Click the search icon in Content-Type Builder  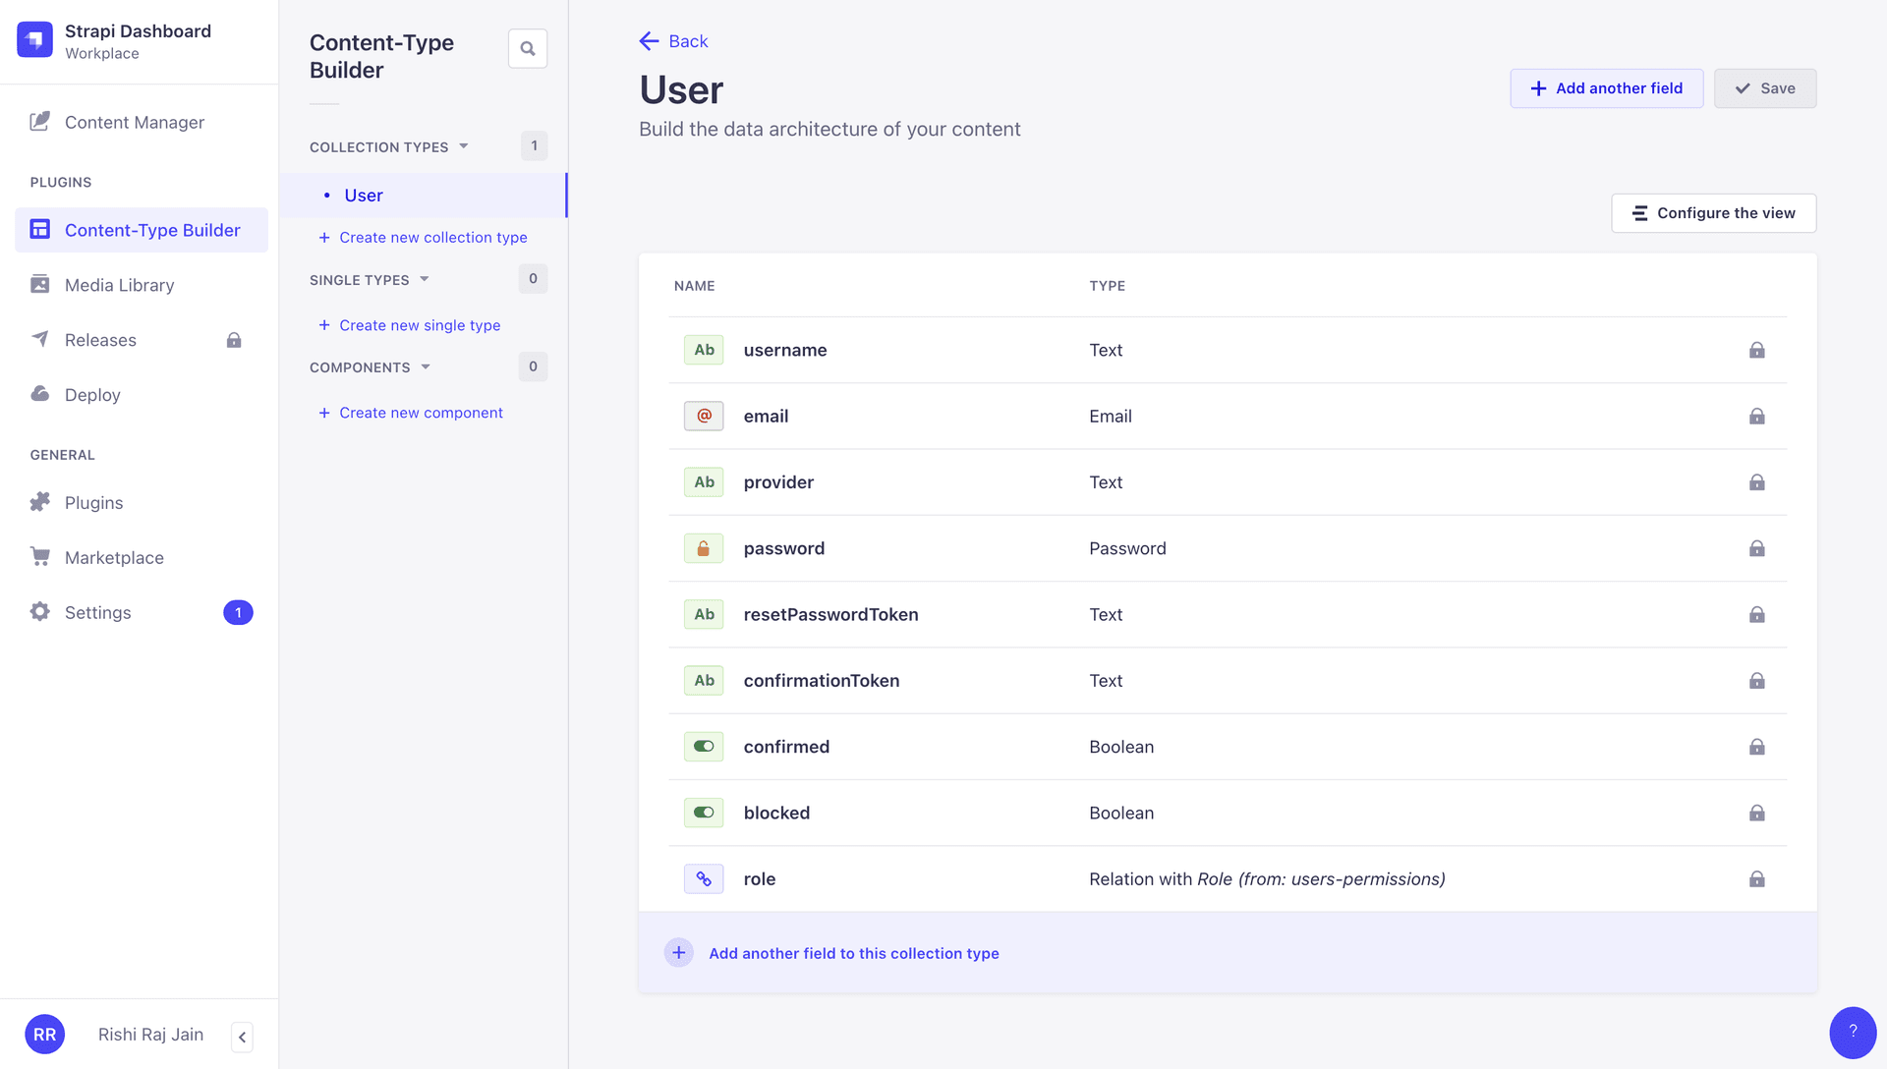coord(528,47)
